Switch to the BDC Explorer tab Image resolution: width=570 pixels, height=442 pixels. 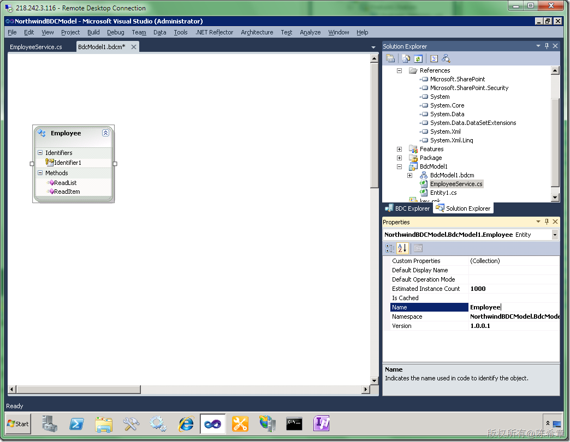[407, 208]
